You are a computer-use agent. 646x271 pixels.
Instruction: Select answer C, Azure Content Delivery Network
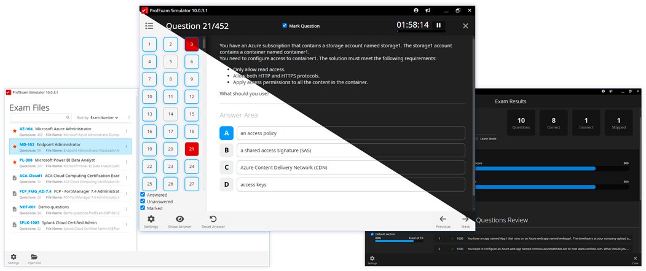click(342, 168)
